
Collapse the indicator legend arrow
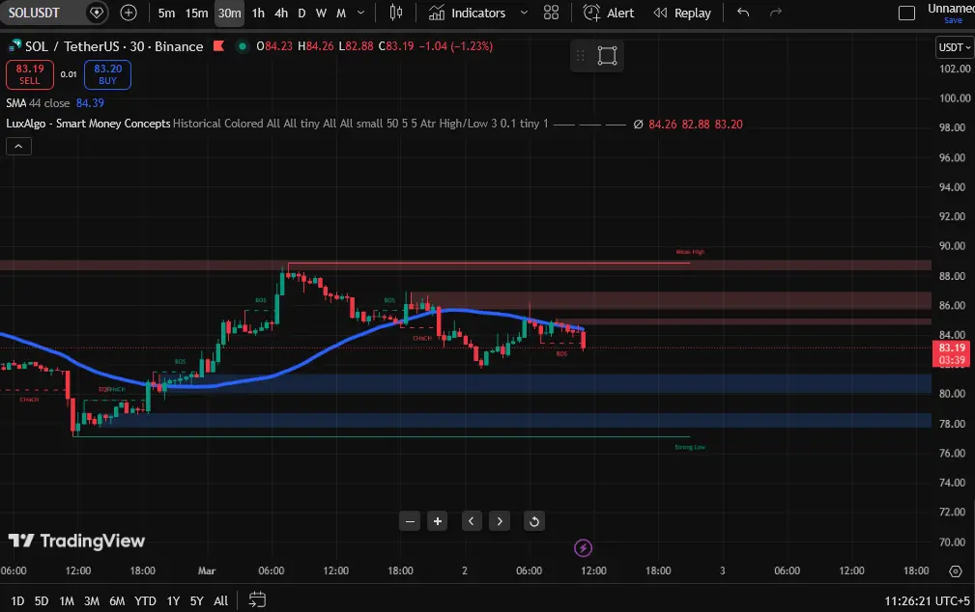point(18,147)
